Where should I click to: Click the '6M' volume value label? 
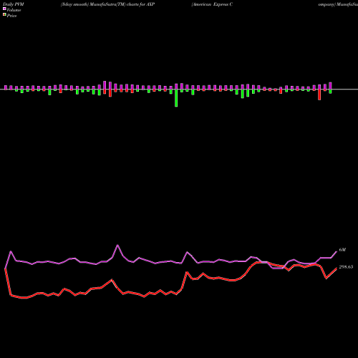[342, 250]
